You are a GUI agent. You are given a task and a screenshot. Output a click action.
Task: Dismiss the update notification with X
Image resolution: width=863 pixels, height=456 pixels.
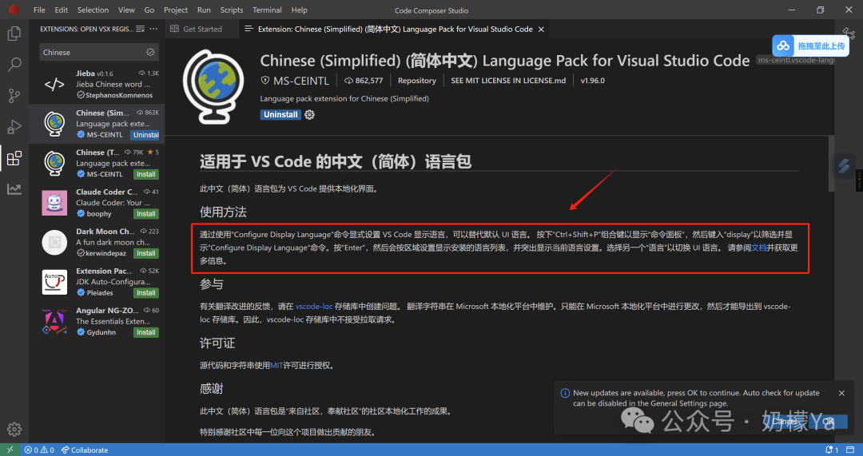click(841, 393)
